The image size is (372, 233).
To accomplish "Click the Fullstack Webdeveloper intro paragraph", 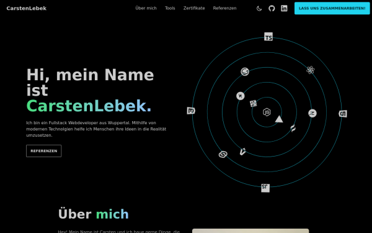I will [x=96, y=129].
